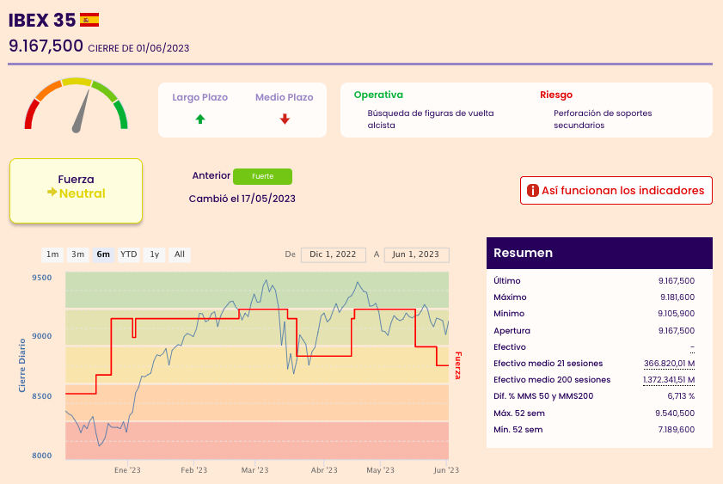This screenshot has height=484, width=723.
Task: Click the yellow arrow next to Neutral
Action: pos(52,193)
